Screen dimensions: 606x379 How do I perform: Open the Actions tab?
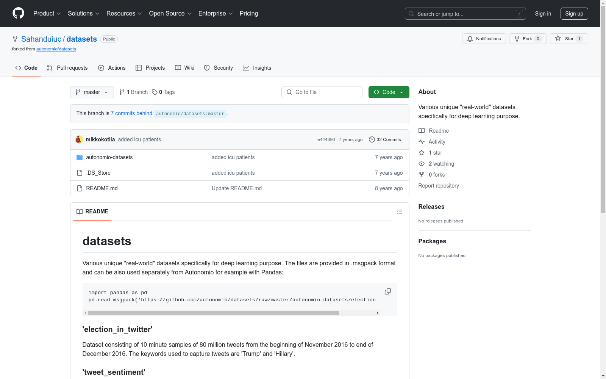pyautogui.click(x=112, y=68)
